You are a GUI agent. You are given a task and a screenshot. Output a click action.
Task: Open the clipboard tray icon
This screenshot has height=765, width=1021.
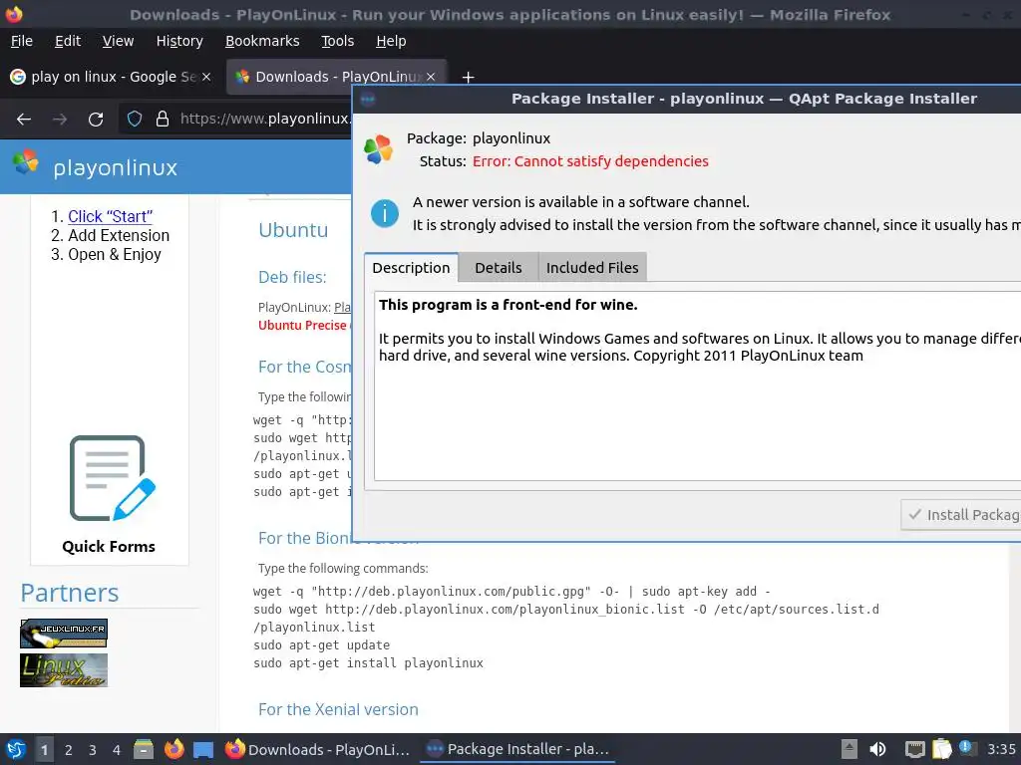(941, 749)
